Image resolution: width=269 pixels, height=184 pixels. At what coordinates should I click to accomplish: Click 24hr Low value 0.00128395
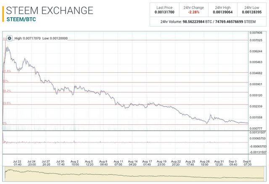point(252,12)
